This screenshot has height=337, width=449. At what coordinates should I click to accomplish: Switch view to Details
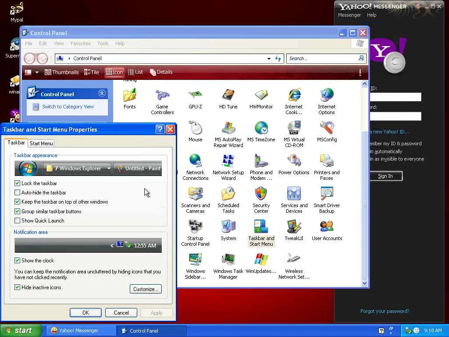click(161, 72)
